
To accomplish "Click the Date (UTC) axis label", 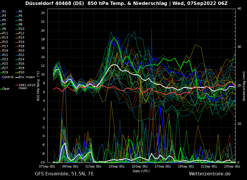I will 141,171.
